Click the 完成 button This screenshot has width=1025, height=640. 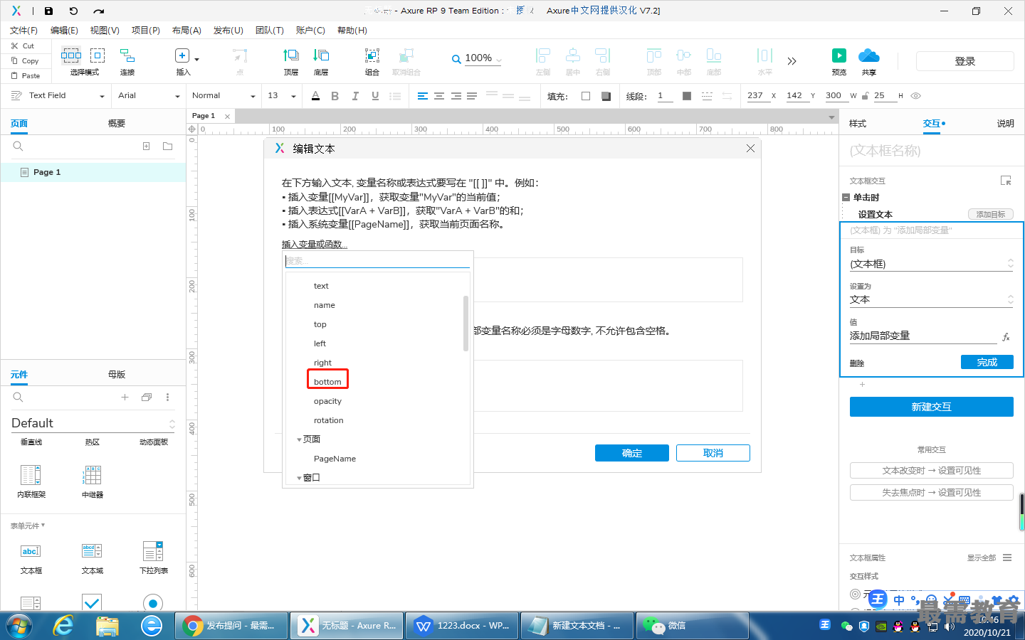pyautogui.click(x=987, y=362)
